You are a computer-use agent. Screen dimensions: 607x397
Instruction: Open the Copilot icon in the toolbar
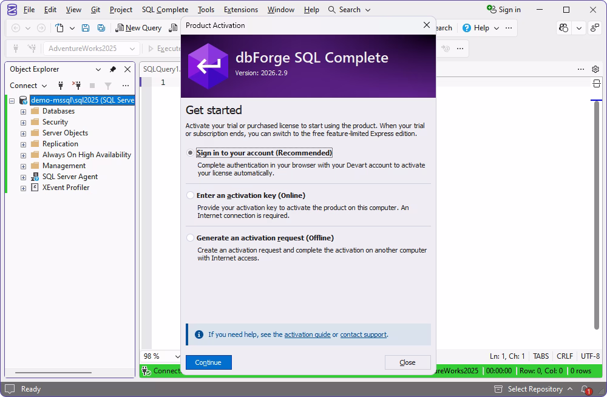coord(564,28)
